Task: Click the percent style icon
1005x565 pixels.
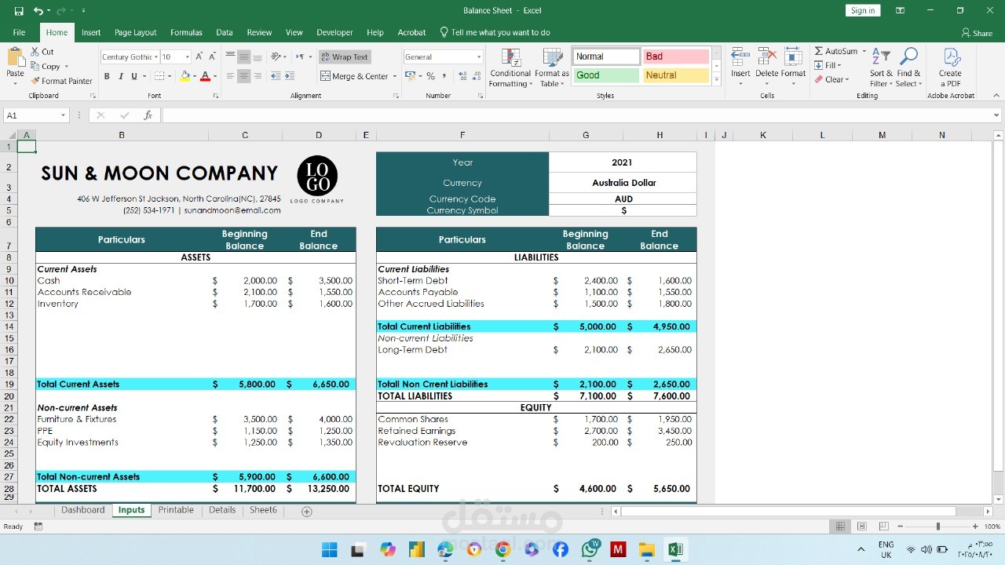Action: click(x=430, y=76)
